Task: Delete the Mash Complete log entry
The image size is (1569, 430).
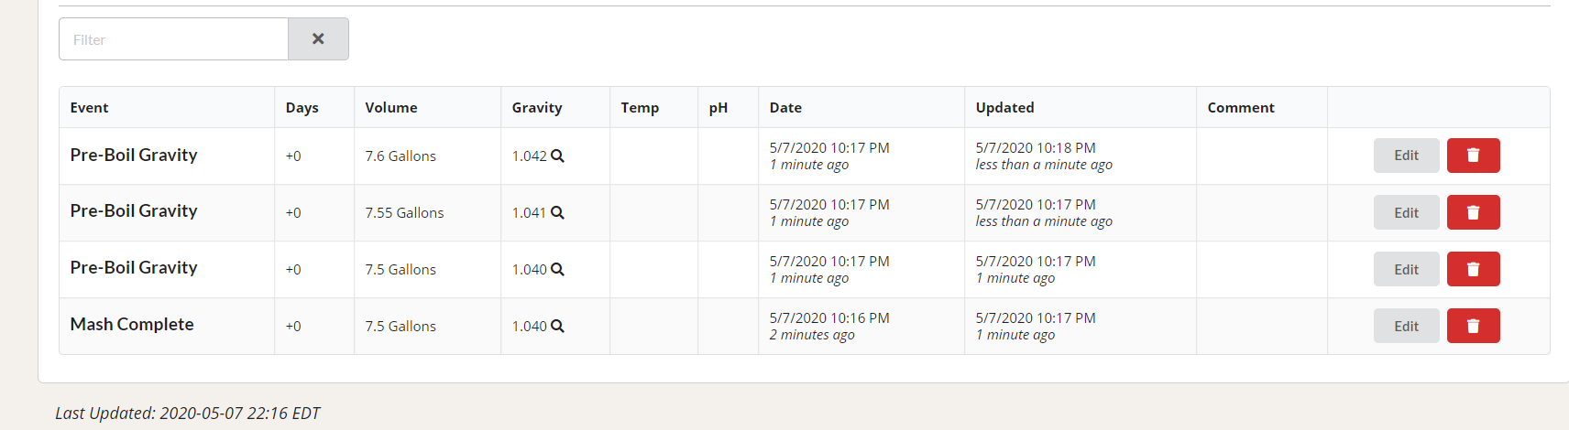Action: 1473,326
